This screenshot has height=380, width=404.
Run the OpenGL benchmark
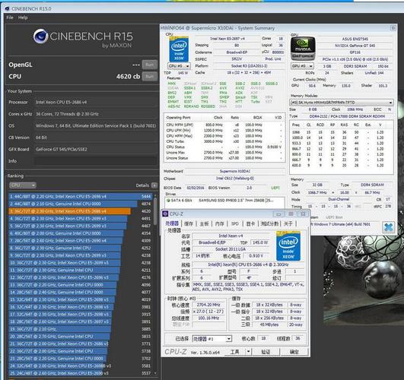pos(150,65)
